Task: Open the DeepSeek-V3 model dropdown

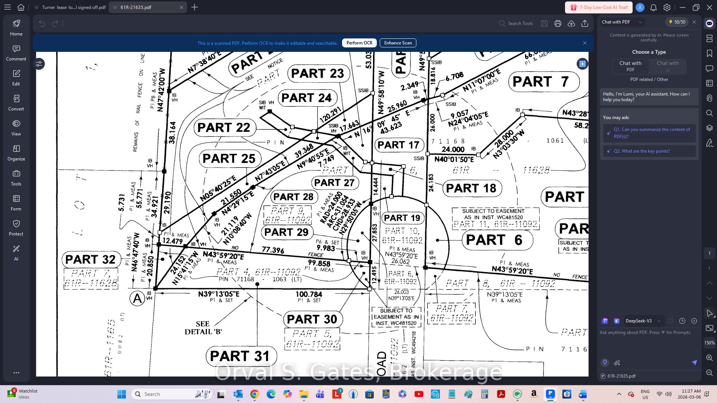Action: click(643, 321)
